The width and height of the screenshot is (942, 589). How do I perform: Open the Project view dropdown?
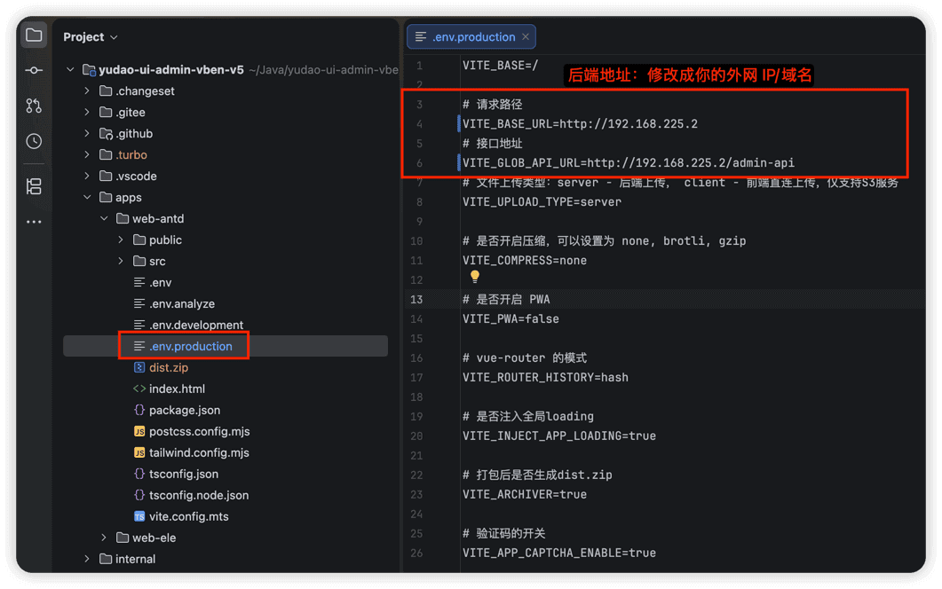90,37
